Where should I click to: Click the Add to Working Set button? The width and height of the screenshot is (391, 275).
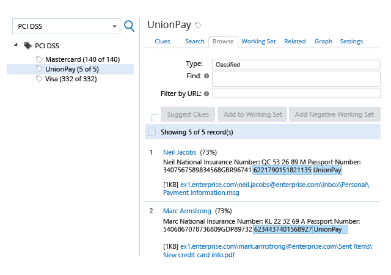click(x=252, y=114)
